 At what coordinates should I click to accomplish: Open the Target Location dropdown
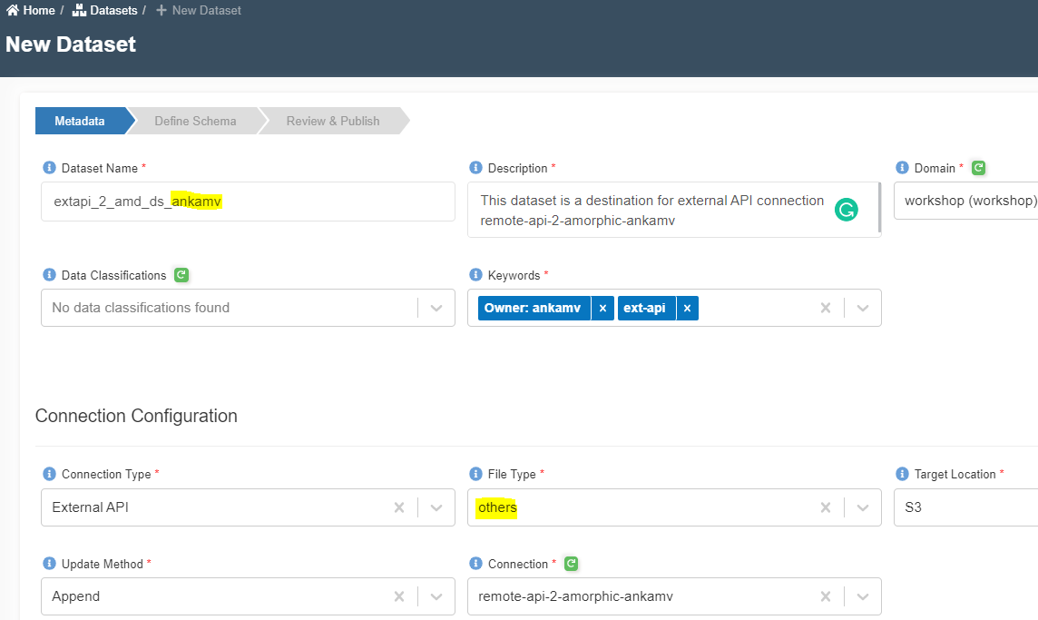point(965,507)
